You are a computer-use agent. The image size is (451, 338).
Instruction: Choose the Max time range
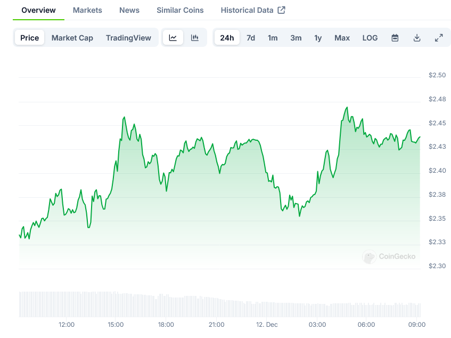342,38
